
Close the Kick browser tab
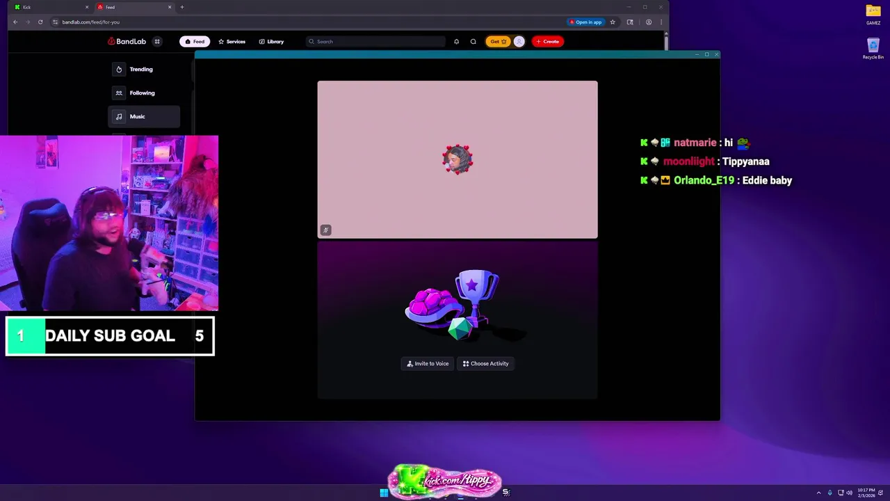[87, 7]
